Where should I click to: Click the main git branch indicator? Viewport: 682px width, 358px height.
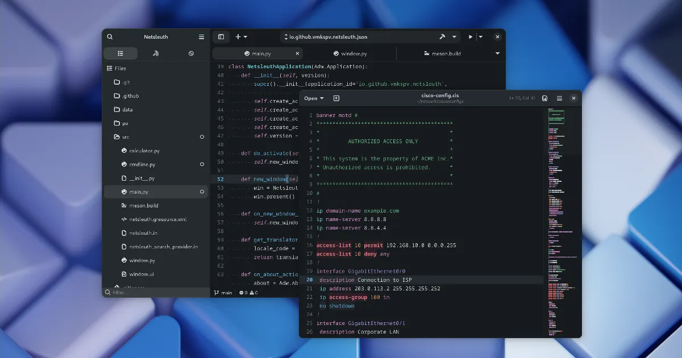(223, 293)
